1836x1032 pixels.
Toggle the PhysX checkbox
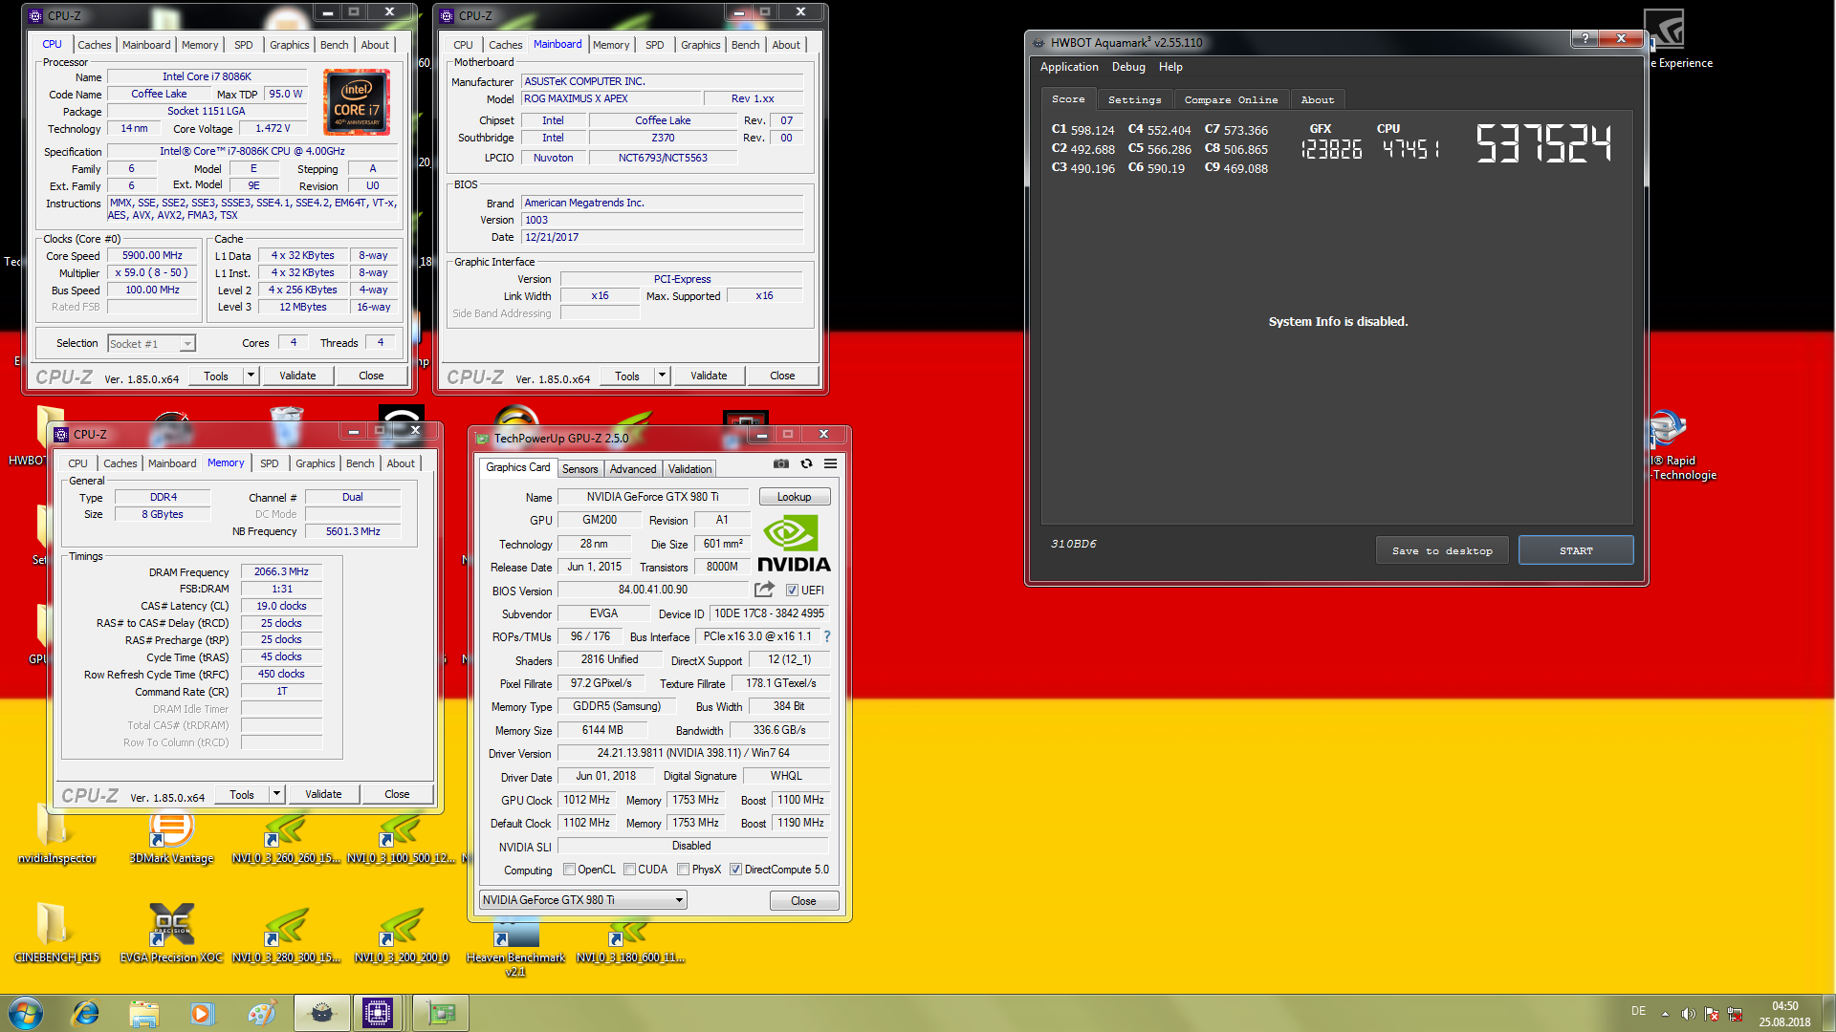pos(683,870)
